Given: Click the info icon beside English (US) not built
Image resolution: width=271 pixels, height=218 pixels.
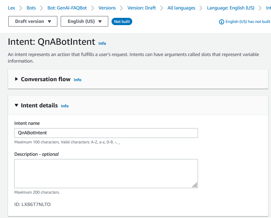Looking at the screenshot, I should 222,22.
